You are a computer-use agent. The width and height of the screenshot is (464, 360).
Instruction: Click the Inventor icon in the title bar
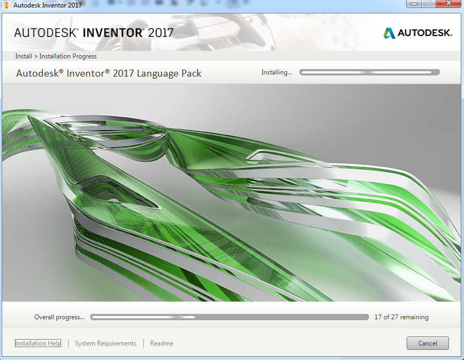coord(6,5)
